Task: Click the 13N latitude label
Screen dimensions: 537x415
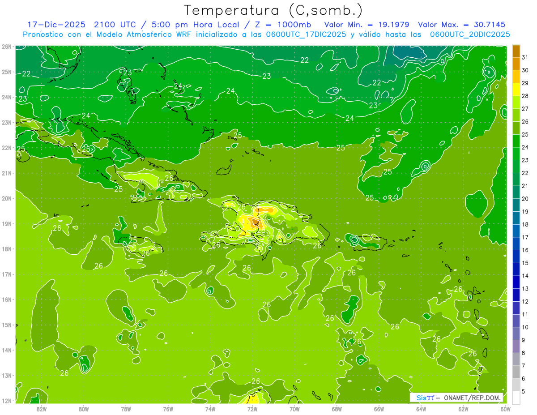Action: coord(6,376)
